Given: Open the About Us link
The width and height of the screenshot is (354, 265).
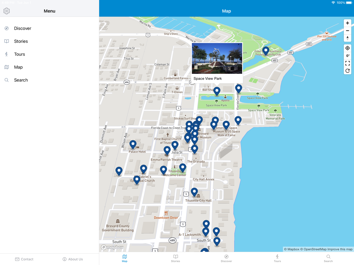Looking at the screenshot, I should click(x=73, y=259).
